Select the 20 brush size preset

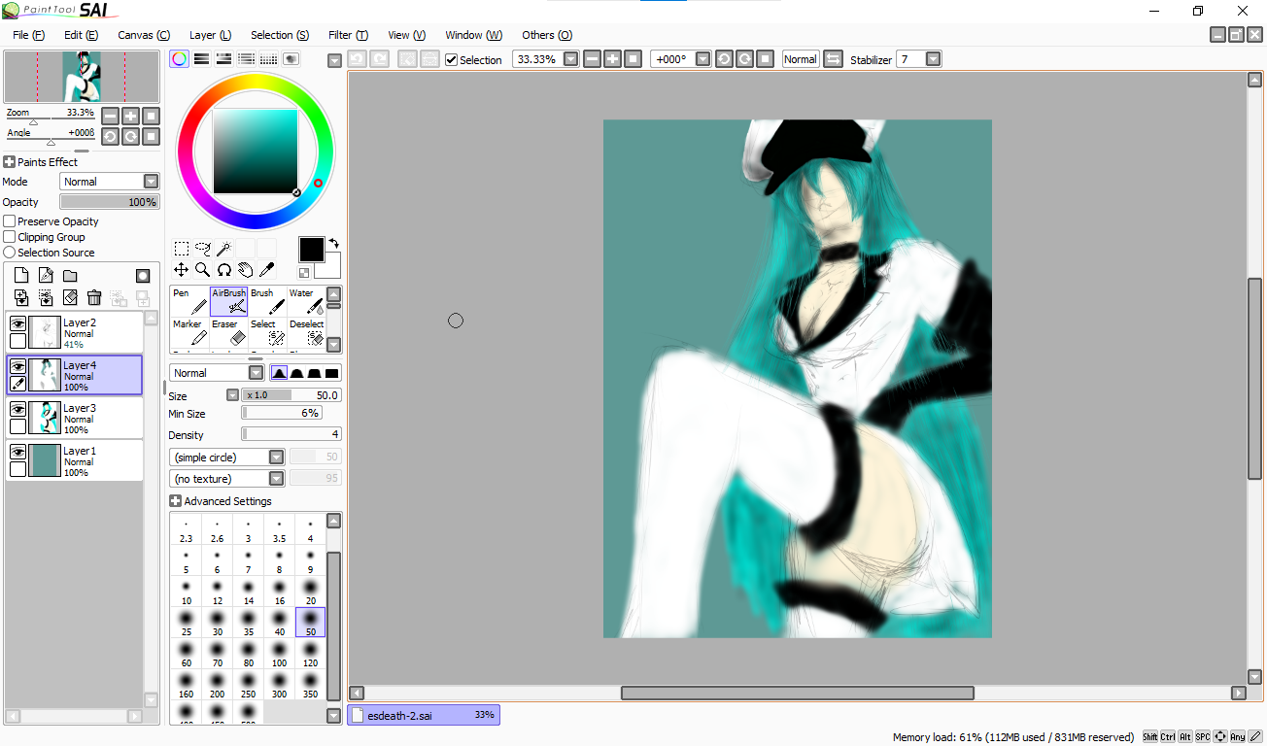(311, 592)
